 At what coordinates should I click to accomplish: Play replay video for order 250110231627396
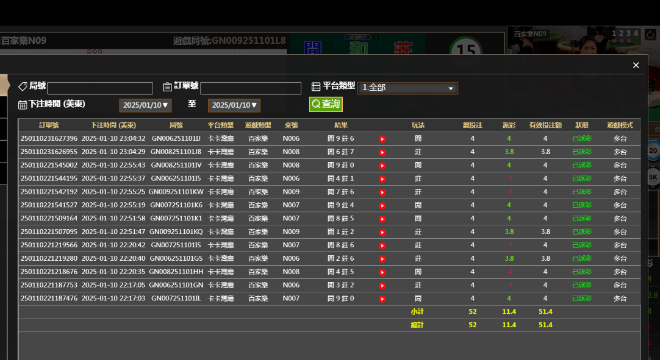(382, 139)
